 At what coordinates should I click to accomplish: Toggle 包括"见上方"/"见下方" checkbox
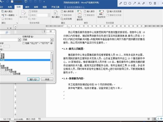(24, 43)
